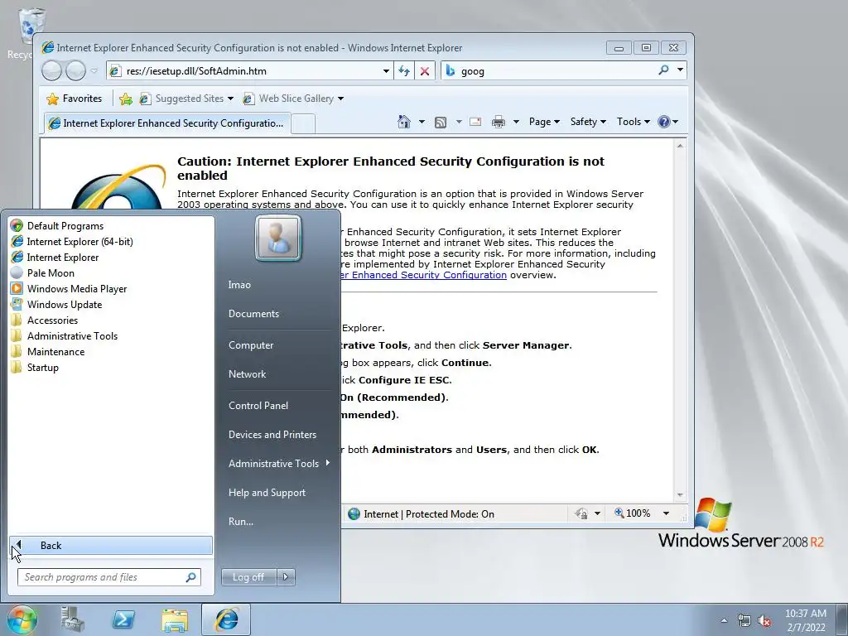Show hidden system tray icons
This screenshot has width=848, height=636.
point(724,620)
